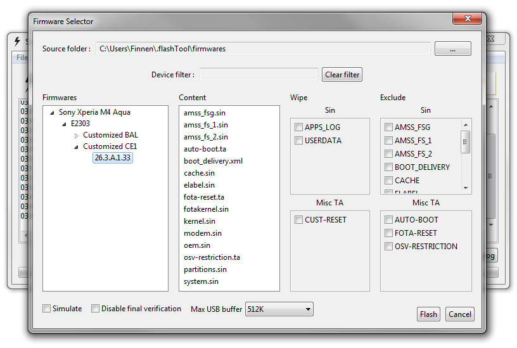Select amss_fs_2.sin in Content list
Image resolution: width=517 pixels, height=348 pixels.
pyautogui.click(x=206, y=137)
